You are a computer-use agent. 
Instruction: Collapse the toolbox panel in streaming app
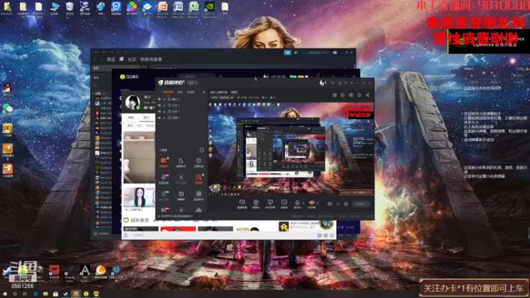click(x=202, y=150)
